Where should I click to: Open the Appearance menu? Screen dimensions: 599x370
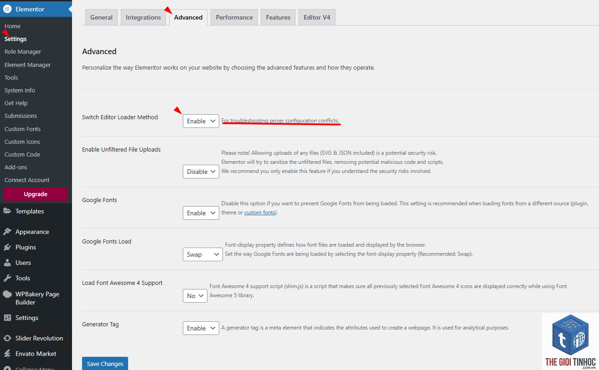(x=36, y=232)
